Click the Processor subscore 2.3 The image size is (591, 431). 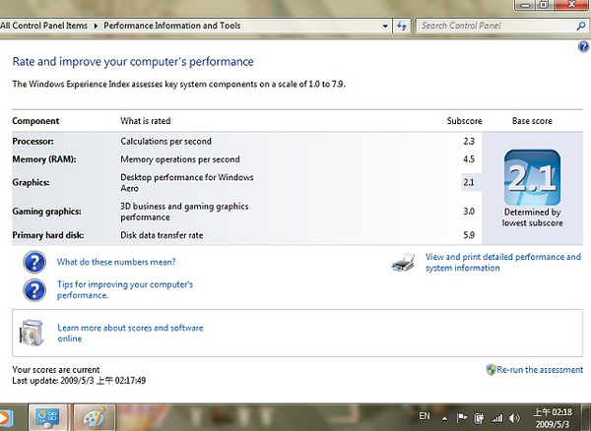tap(469, 141)
